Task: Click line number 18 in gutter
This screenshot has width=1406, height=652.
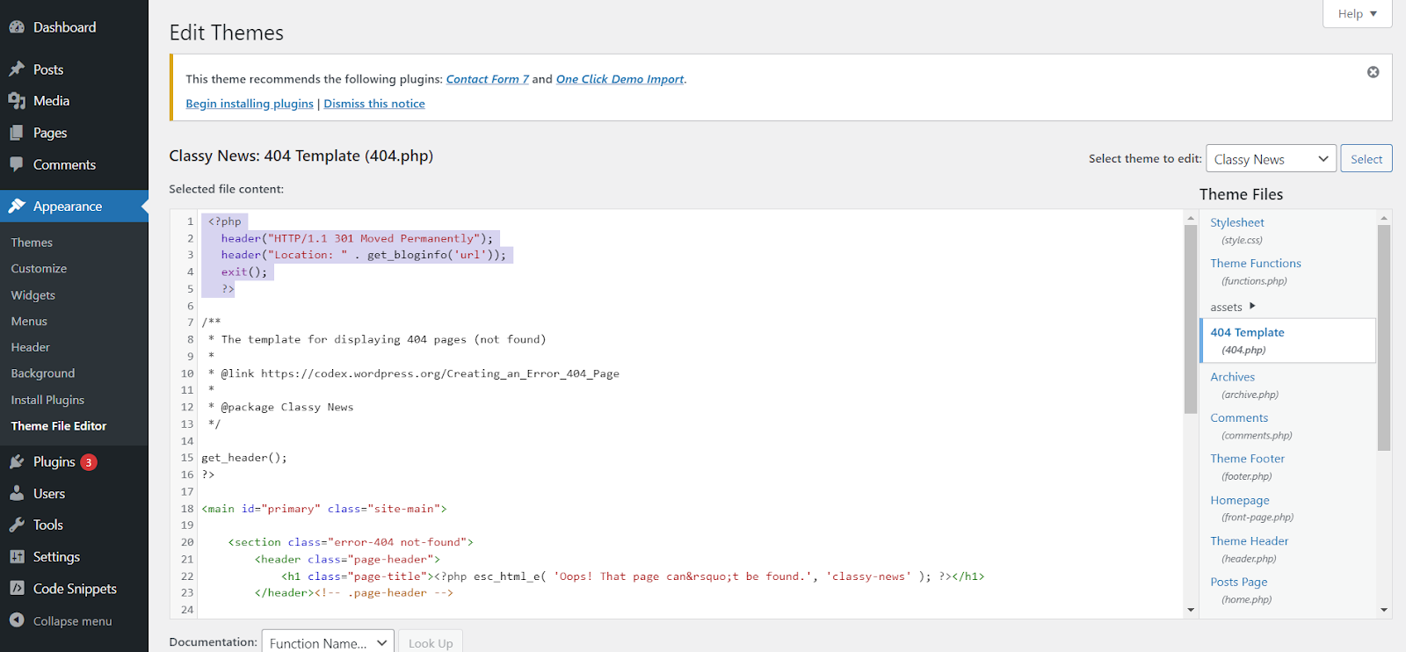Action: tap(187, 509)
